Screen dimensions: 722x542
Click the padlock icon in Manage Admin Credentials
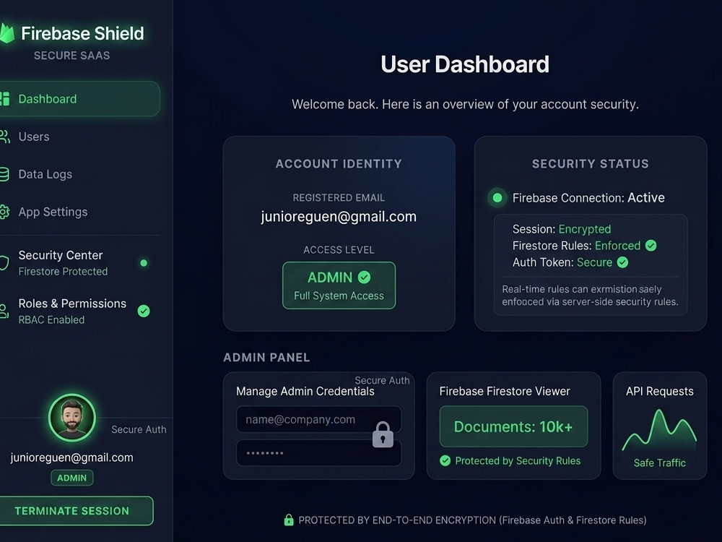[x=383, y=434]
